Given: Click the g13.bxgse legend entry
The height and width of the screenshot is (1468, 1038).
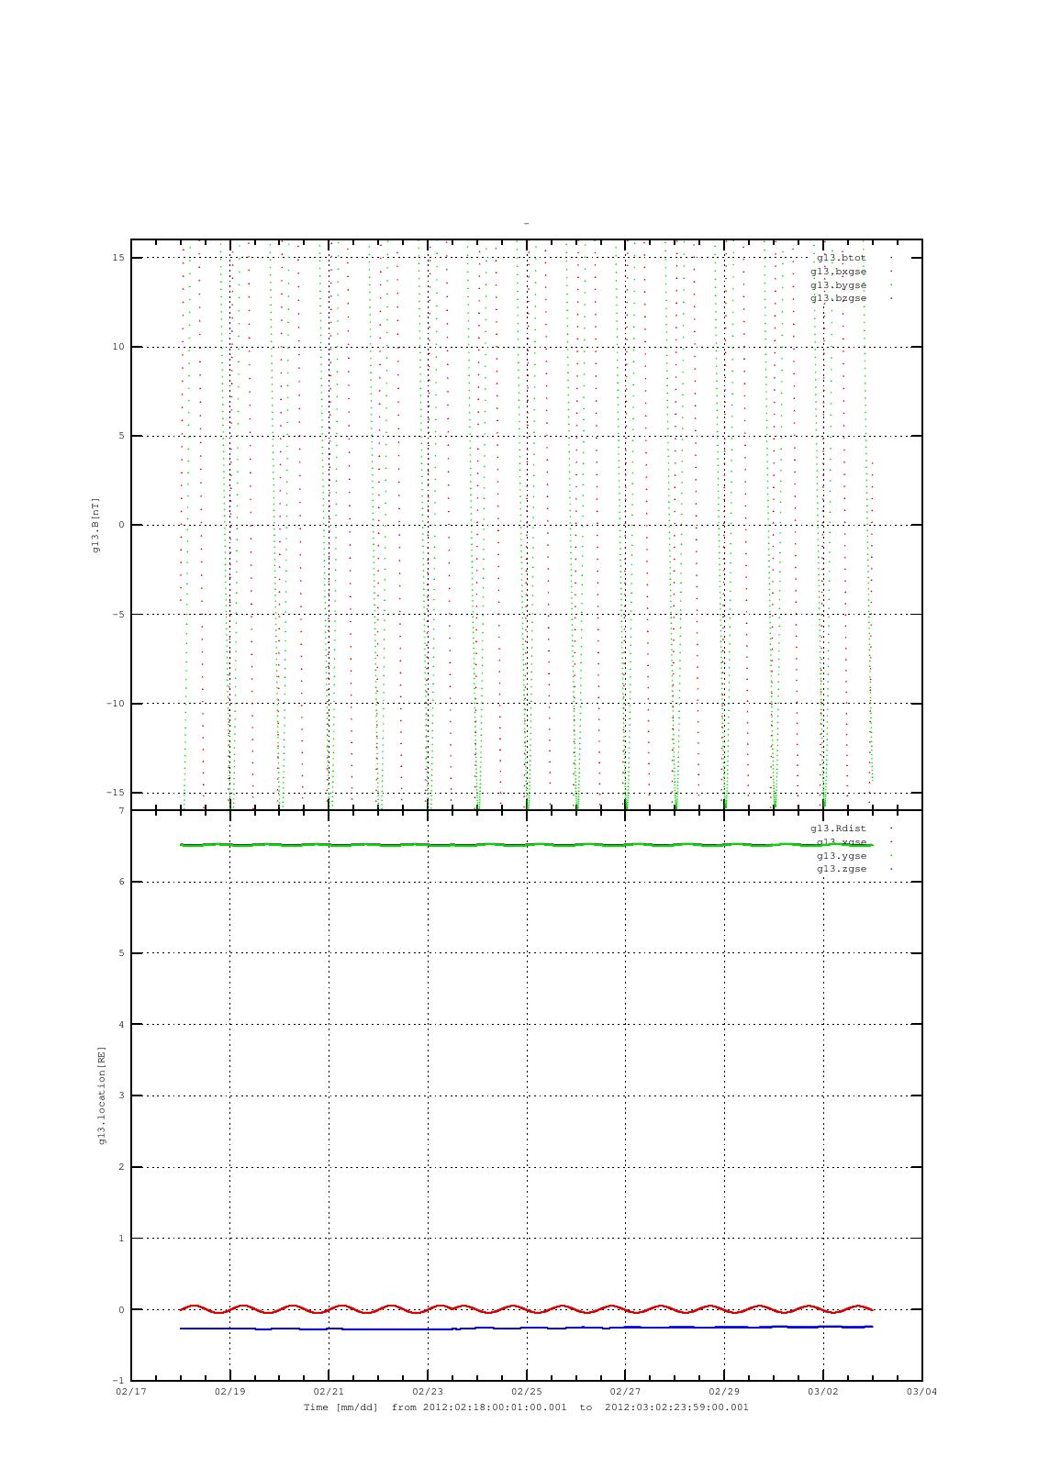Looking at the screenshot, I should (839, 272).
